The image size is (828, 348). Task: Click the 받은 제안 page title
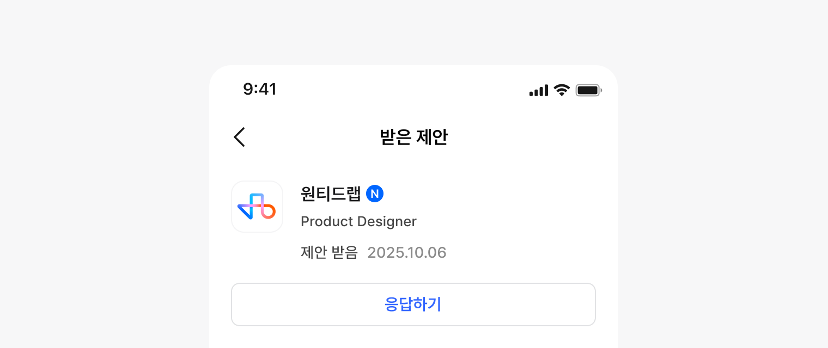point(413,137)
